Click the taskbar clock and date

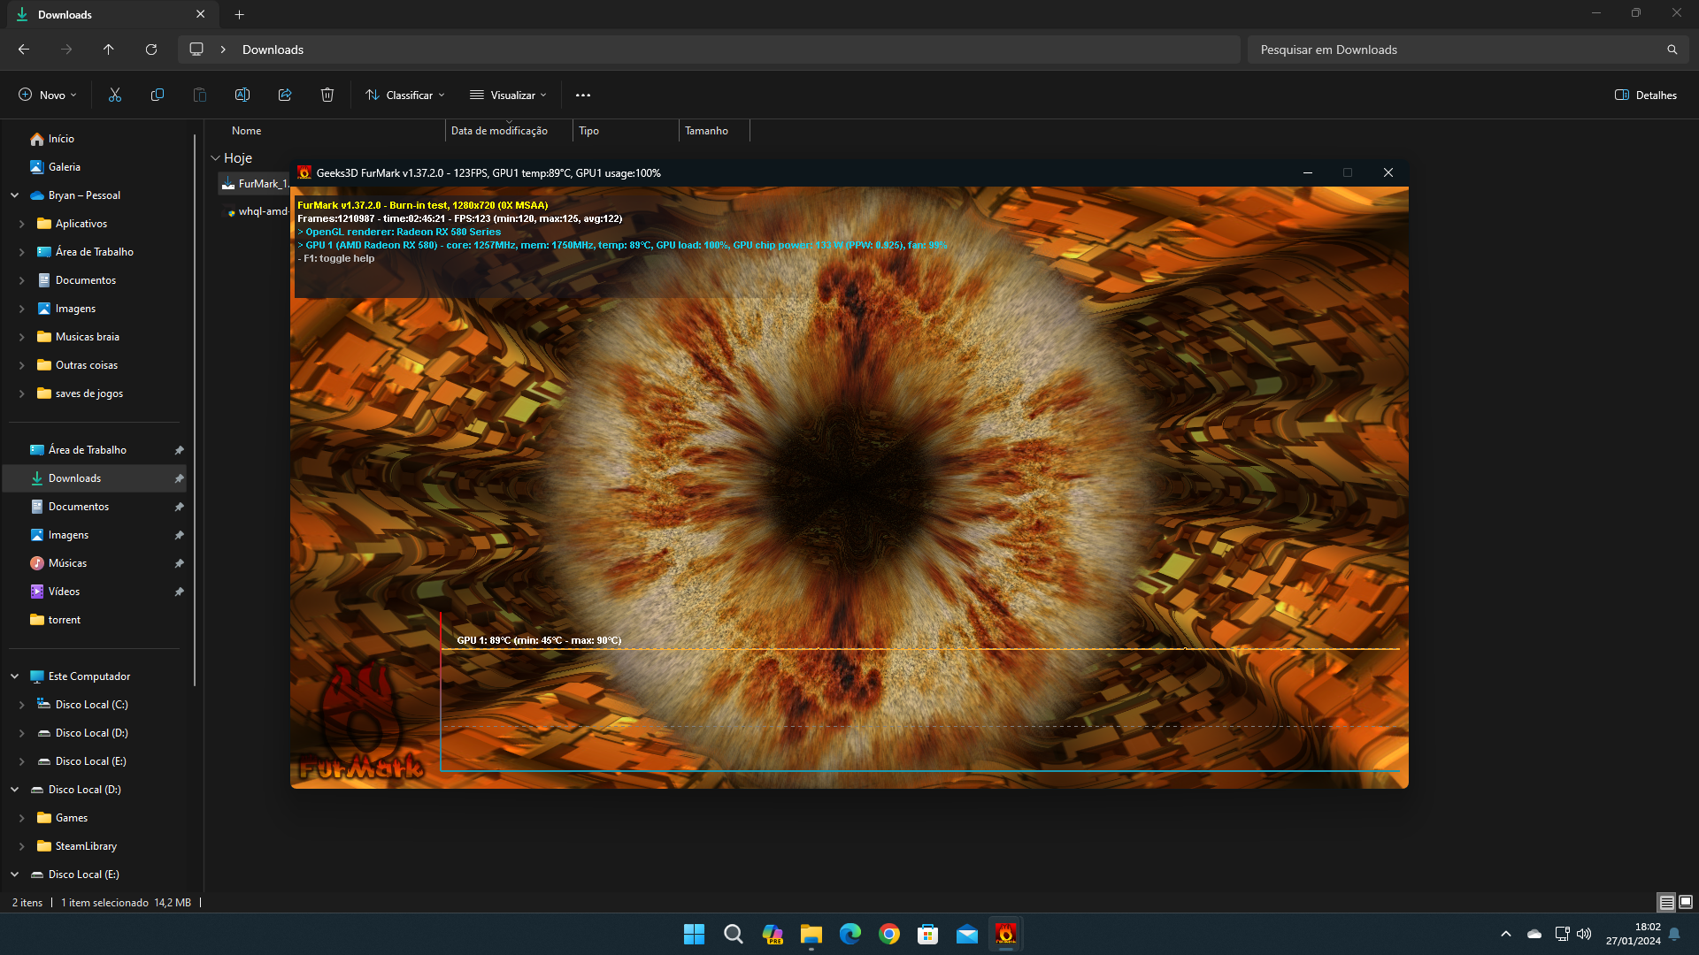pyautogui.click(x=1633, y=934)
